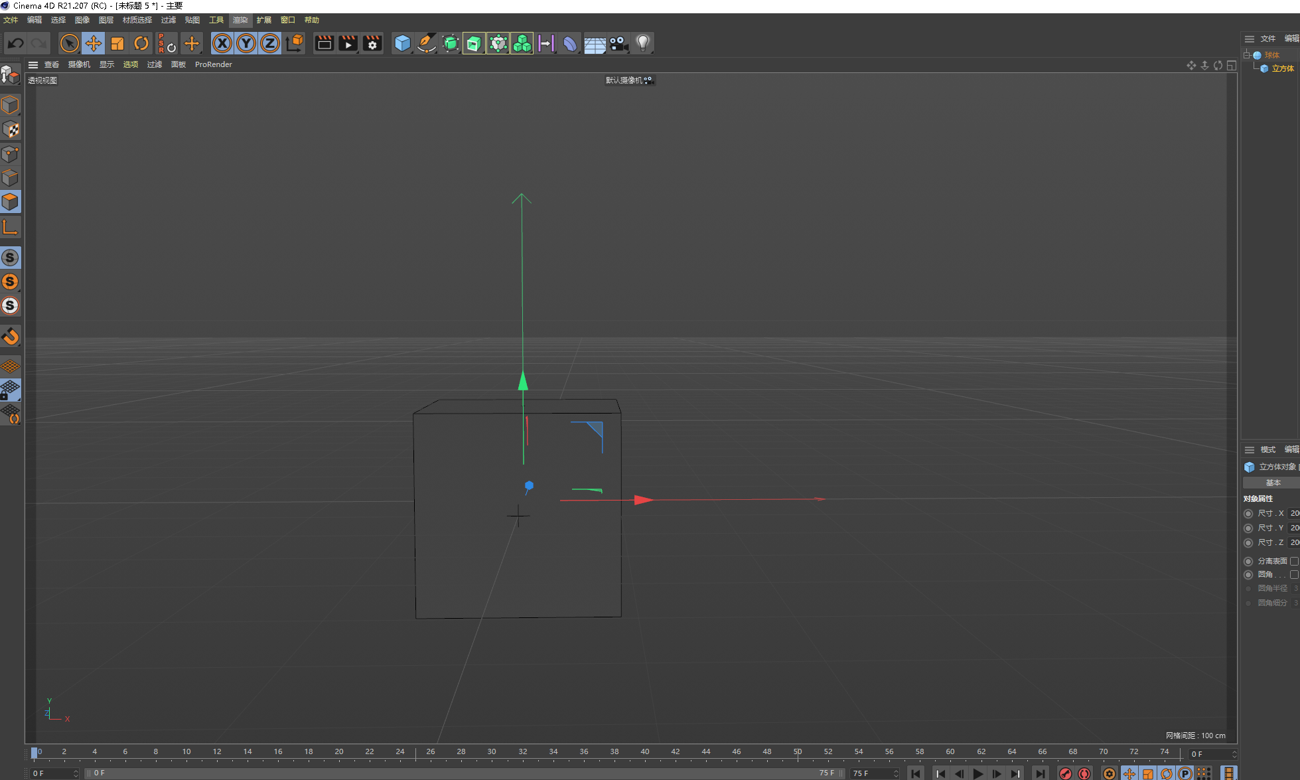
Task: Toggle X axis lock
Action: 222,44
